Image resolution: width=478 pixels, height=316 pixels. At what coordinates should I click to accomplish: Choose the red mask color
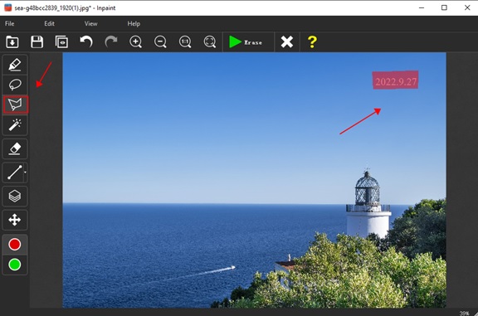15,245
